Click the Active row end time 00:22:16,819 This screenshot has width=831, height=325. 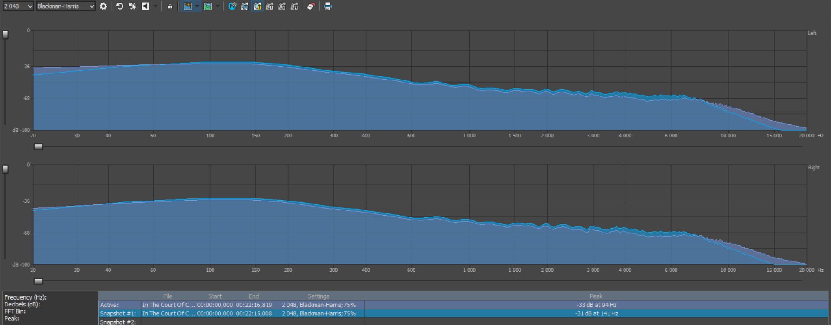tap(254, 305)
